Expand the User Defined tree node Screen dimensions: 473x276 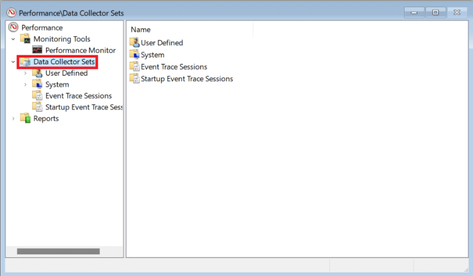click(25, 73)
